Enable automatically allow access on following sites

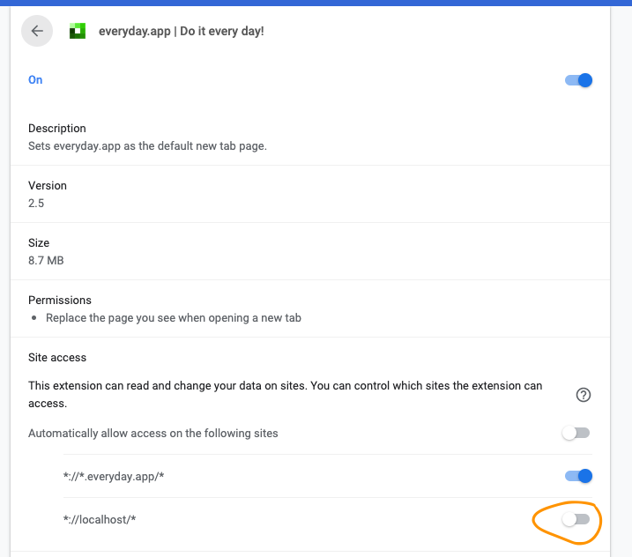click(576, 434)
